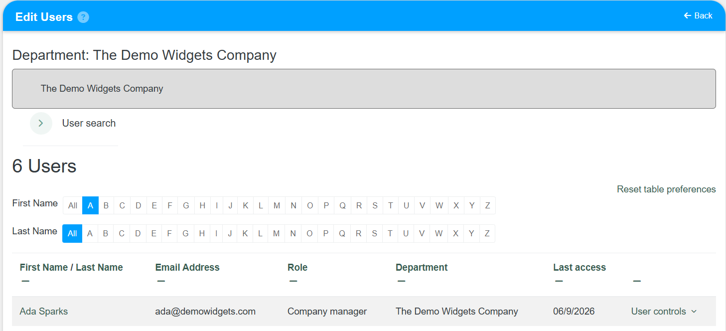Sort by Last access column header
Image resolution: width=726 pixels, height=331 pixels.
(580, 267)
